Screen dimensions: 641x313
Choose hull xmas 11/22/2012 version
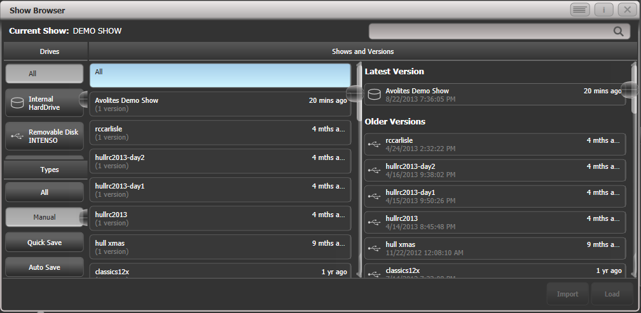495,248
